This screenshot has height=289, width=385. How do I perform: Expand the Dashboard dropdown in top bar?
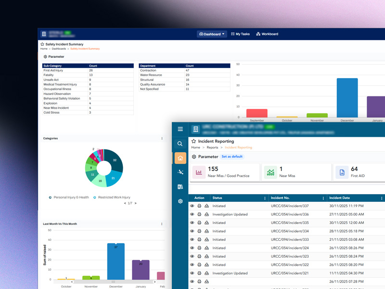pyautogui.click(x=212, y=34)
